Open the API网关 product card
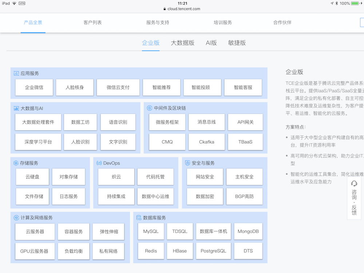 click(245, 122)
